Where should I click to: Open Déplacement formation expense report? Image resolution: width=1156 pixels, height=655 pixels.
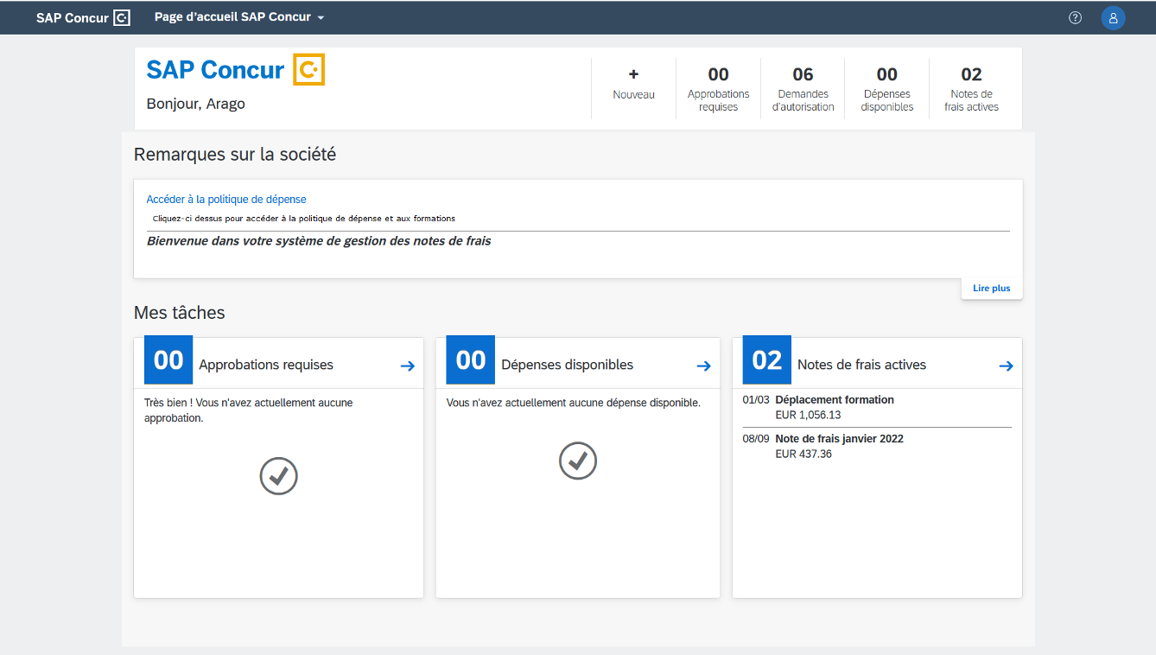pyautogui.click(x=835, y=400)
